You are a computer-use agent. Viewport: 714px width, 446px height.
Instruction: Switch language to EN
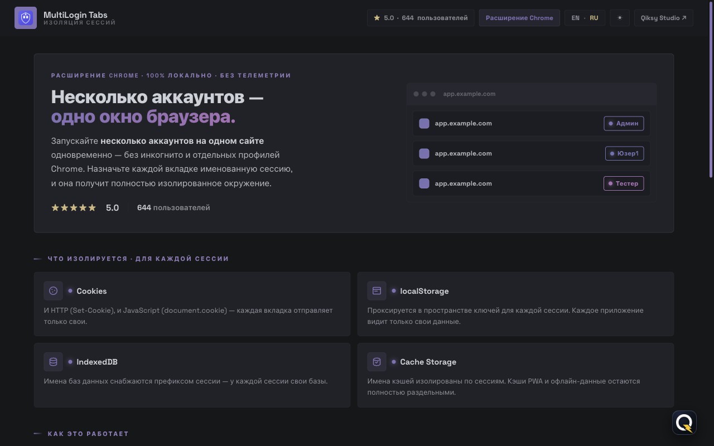pos(575,18)
